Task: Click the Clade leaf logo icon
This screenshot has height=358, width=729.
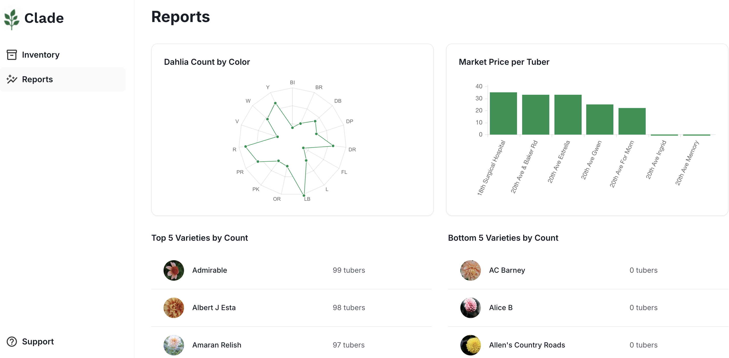Action: tap(12, 19)
